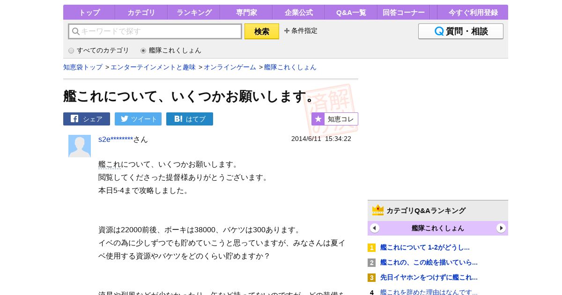This screenshot has height=295, width=562.
Task: Open the 専門家 tab
Action: coord(246,13)
